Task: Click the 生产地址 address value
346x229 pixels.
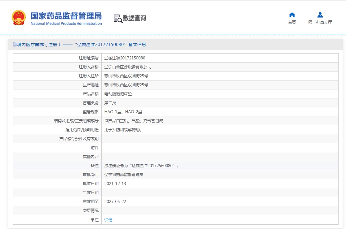Action: pyautogui.click(x=126, y=85)
